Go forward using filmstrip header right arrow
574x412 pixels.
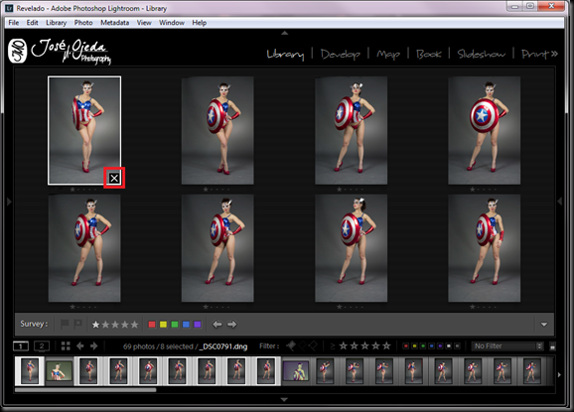click(94, 345)
